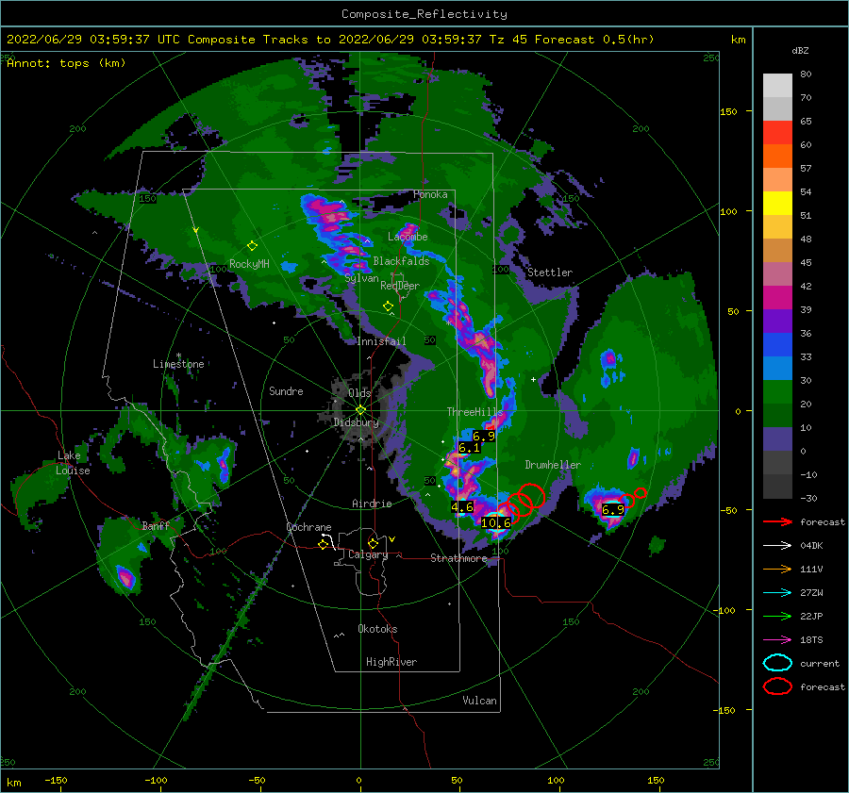The image size is (849, 793).
Task: Click the Drumheller city label
Action: tap(553, 465)
